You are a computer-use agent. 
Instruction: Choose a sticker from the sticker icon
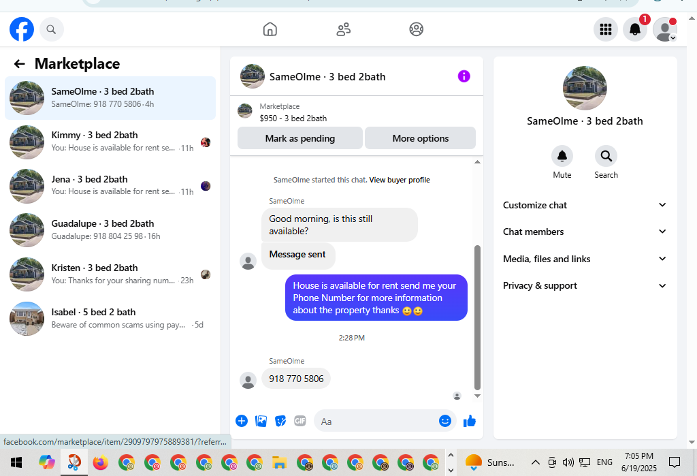(280, 421)
